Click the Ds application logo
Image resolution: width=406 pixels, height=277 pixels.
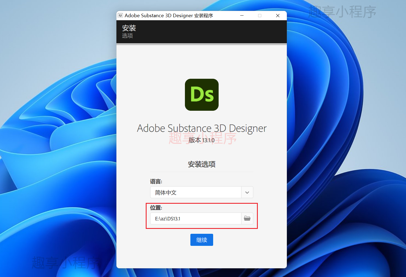[x=202, y=95]
